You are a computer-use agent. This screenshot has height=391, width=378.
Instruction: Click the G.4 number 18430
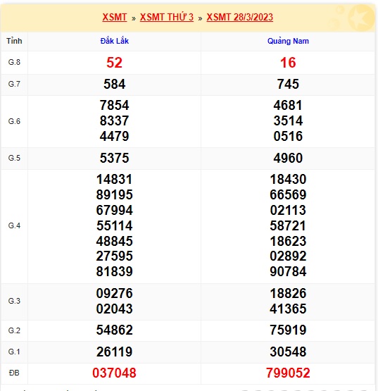288,179
